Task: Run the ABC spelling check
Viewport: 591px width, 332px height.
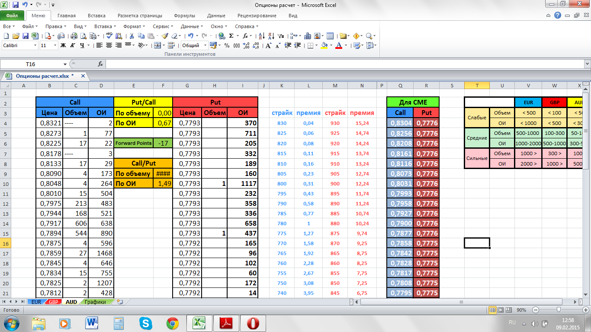Action: [109, 36]
